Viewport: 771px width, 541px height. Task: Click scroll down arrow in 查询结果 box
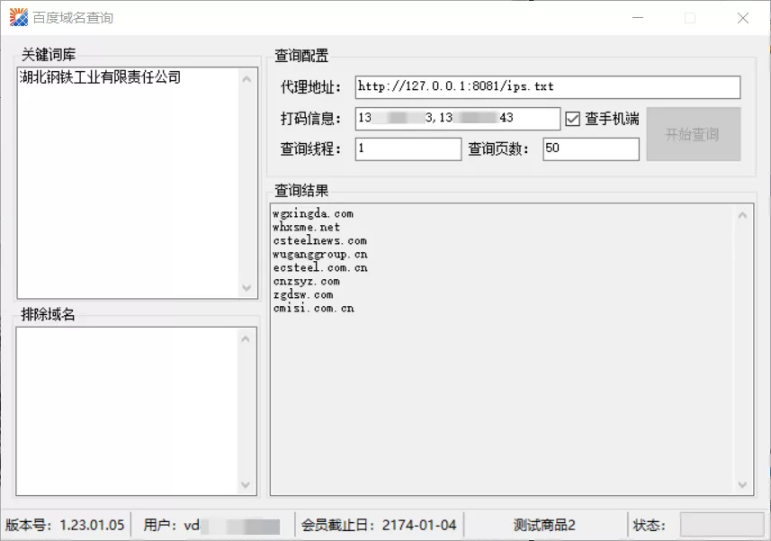click(x=742, y=485)
